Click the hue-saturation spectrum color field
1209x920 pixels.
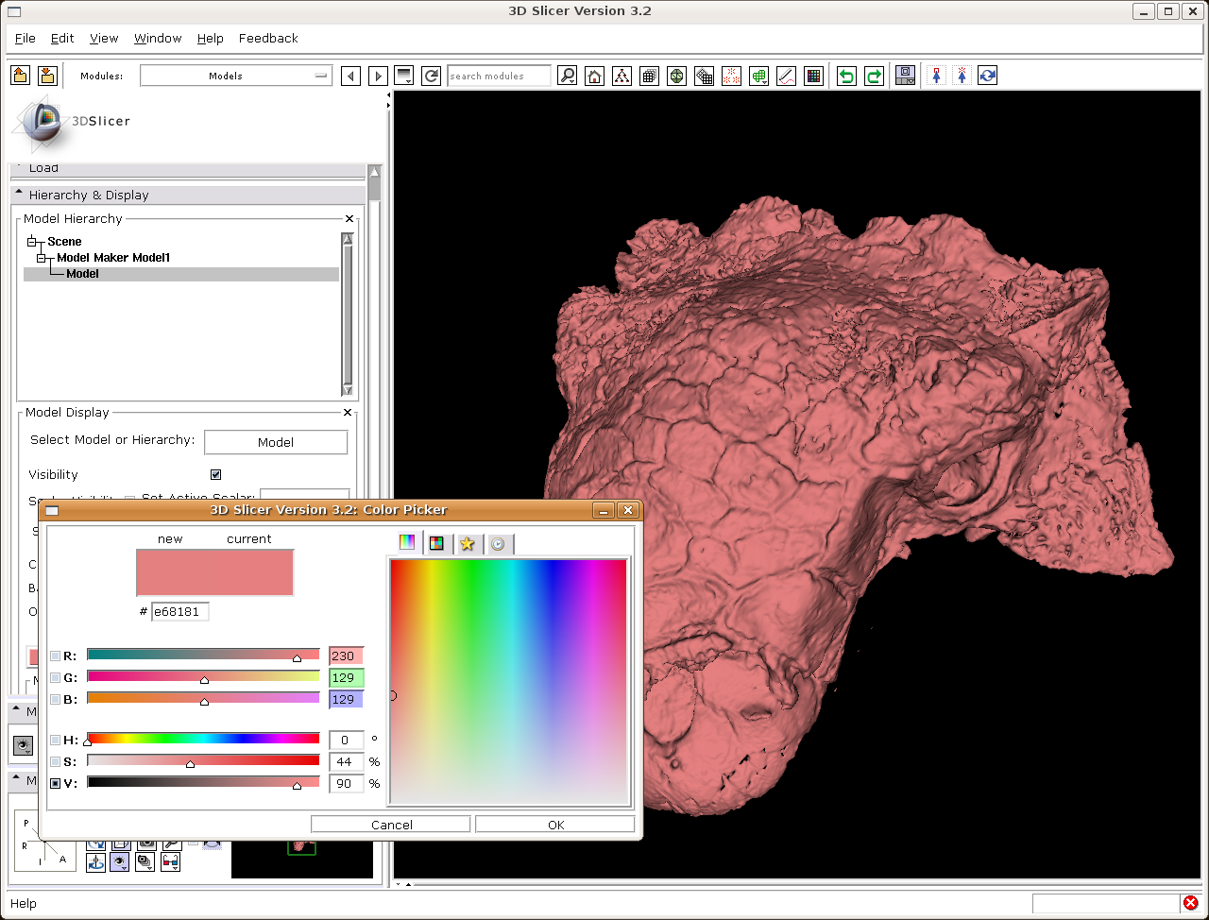(x=508, y=682)
